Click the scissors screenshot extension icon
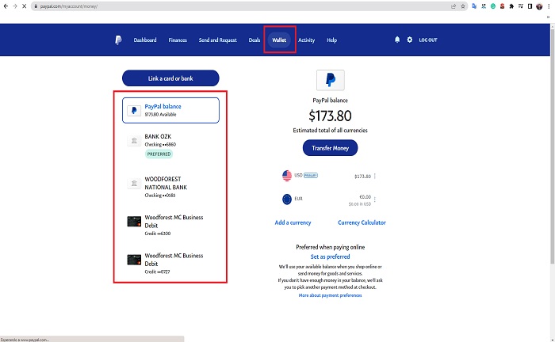Viewport: 555px width, 342px height. coord(484,6)
